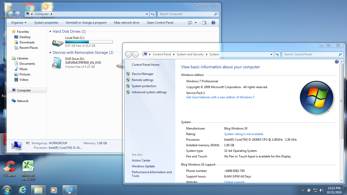This screenshot has width=347, height=195.
Task: Open System protection link
Action: coord(144,86)
